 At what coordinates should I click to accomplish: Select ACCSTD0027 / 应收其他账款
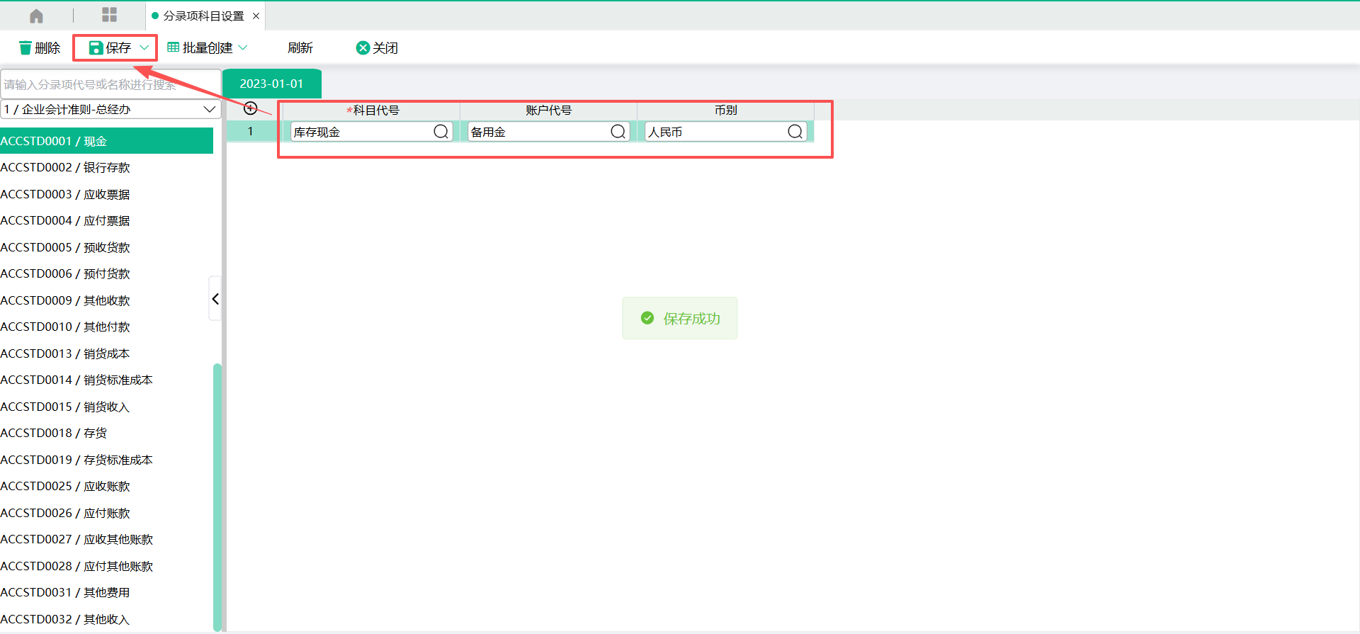click(106, 540)
